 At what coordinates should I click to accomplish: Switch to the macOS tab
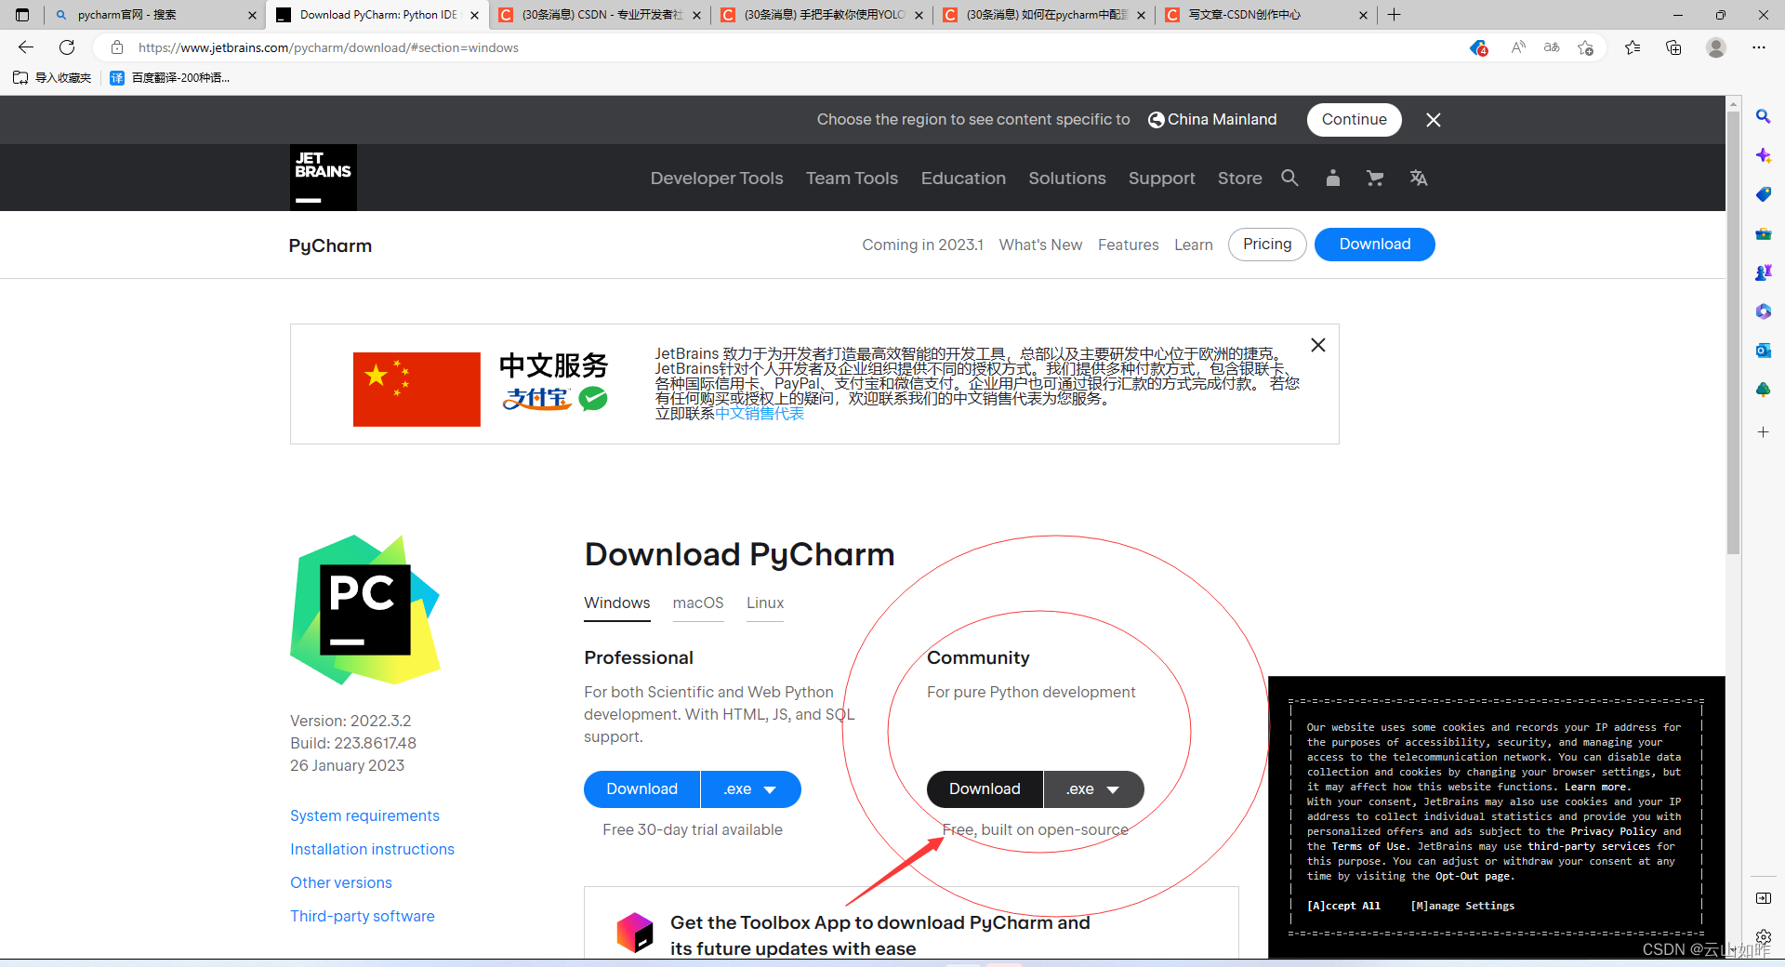click(x=698, y=603)
